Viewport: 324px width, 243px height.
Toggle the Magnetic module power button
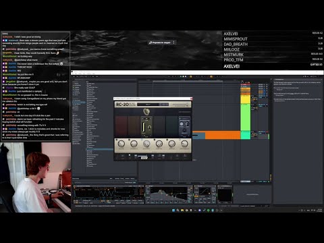coord(180,140)
